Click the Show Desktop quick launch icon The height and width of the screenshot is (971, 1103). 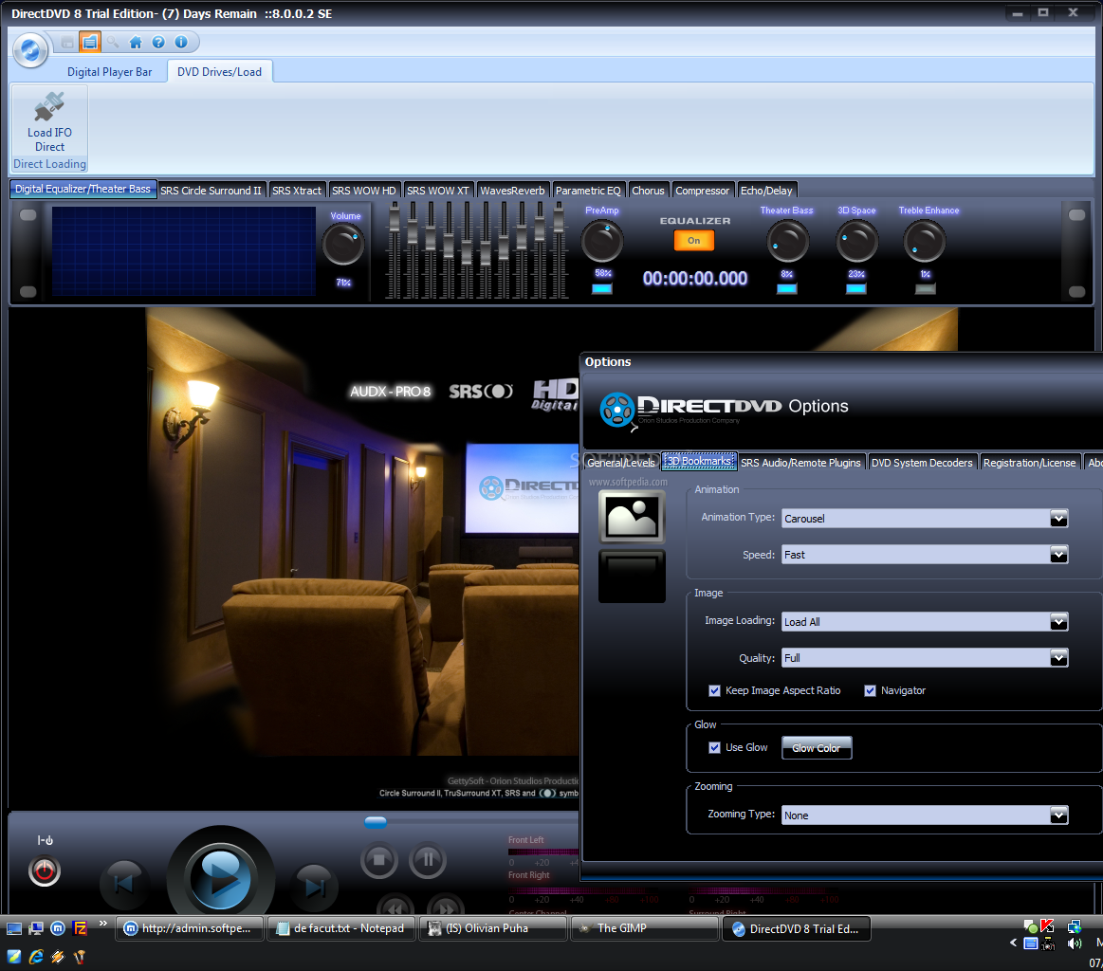[14, 928]
